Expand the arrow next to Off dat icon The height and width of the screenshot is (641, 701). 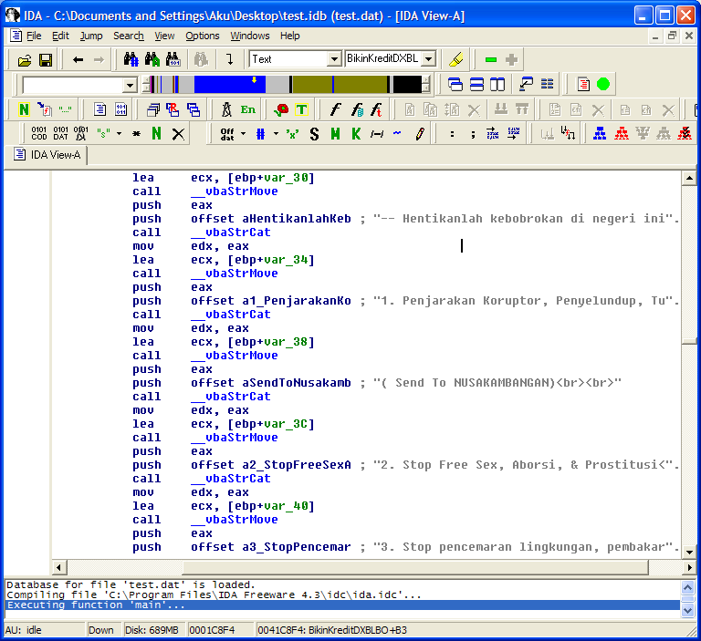[x=243, y=133]
